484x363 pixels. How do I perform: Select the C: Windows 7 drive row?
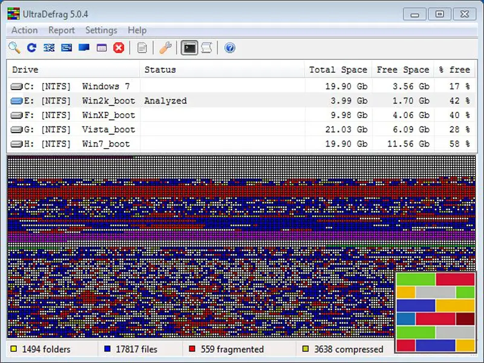pos(73,87)
